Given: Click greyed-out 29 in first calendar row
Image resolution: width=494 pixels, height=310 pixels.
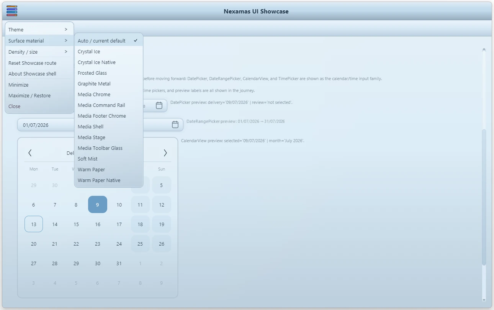Looking at the screenshot, I should (34, 185).
